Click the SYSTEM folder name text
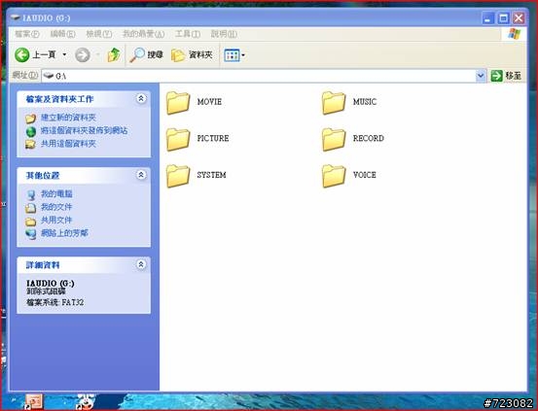Screen dimensions: 538x411 [211, 175]
